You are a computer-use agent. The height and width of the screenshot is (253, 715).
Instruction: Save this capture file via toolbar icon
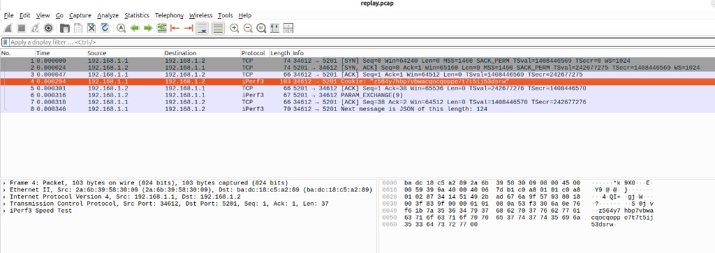(x=78, y=28)
